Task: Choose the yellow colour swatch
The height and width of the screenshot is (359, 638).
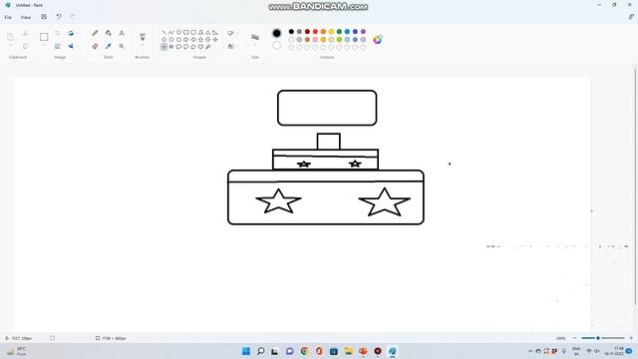Action: tap(331, 31)
